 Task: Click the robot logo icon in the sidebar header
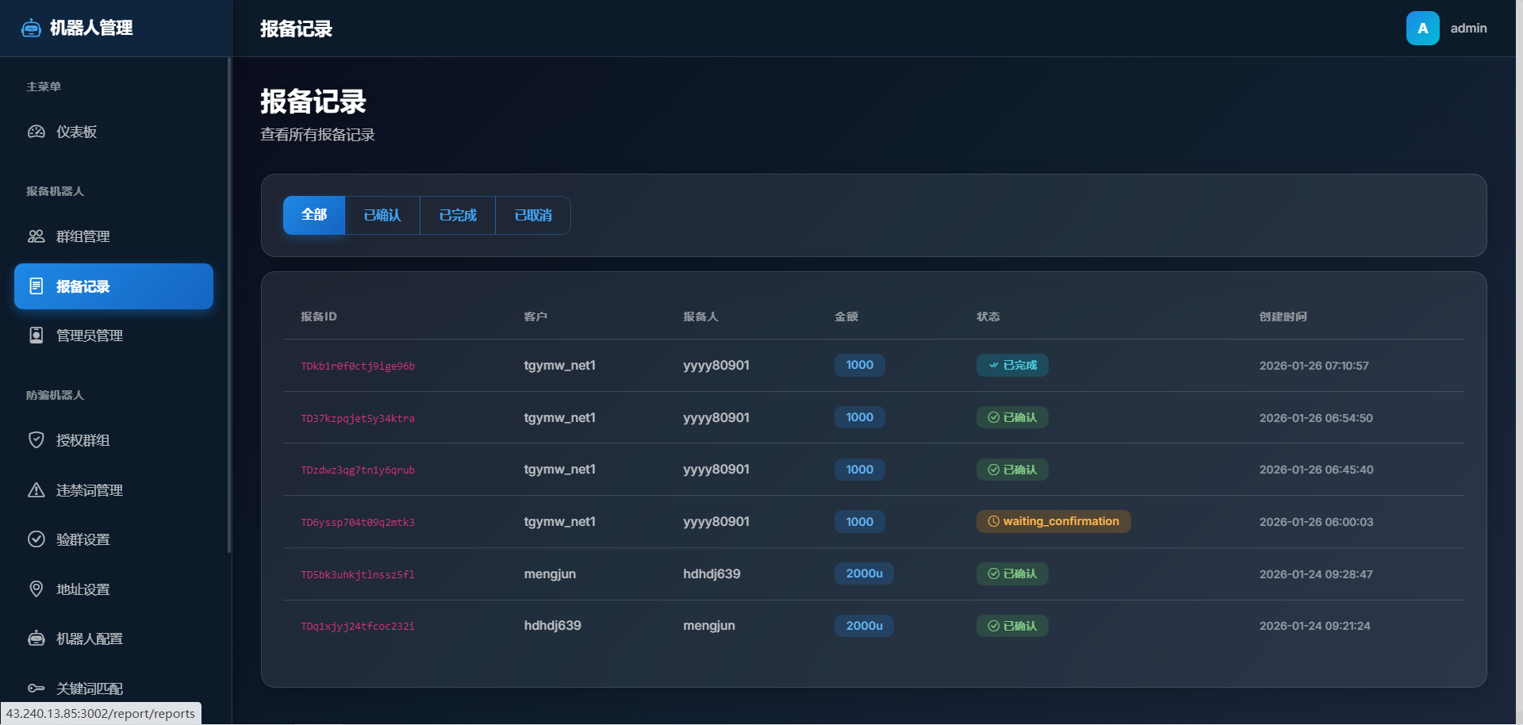tap(31, 29)
